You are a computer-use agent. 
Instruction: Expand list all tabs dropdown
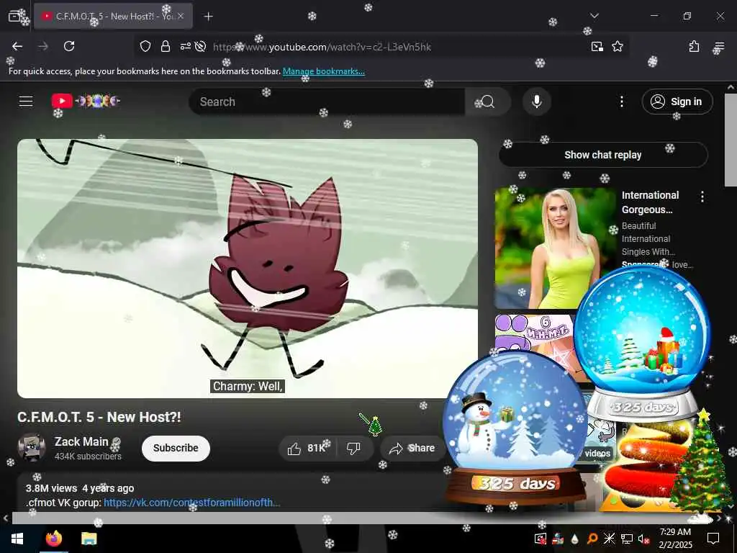(x=594, y=16)
